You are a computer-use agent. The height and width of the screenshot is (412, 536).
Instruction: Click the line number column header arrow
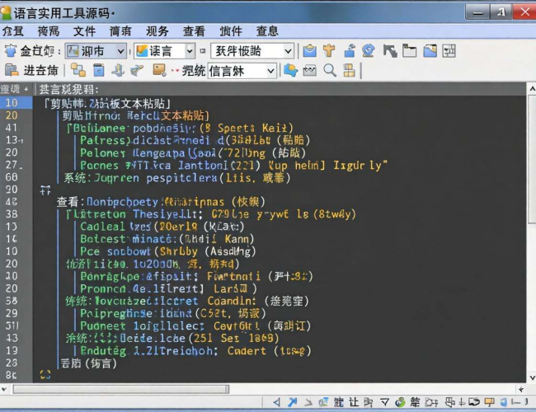coord(26,89)
